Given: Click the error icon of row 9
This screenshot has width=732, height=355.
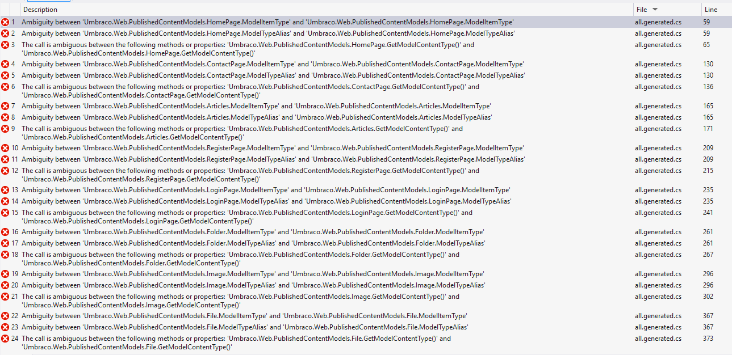Looking at the screenshot, I should [x=5, y=129].
